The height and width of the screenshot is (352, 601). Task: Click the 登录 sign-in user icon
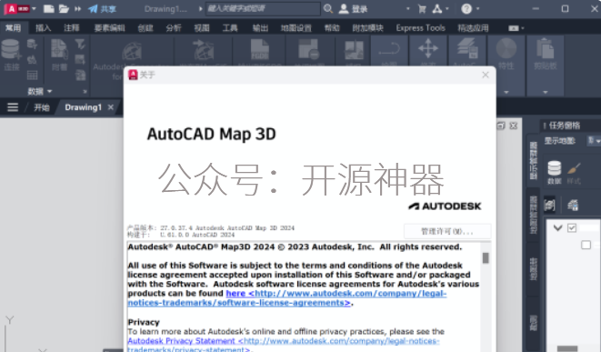click(x=344, y=8)
